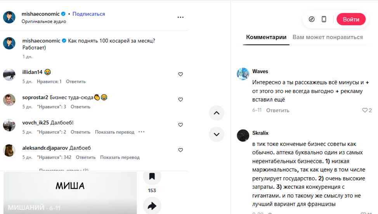Show translation of aleksandr.djaparov's comment

(x=120, y=157)
